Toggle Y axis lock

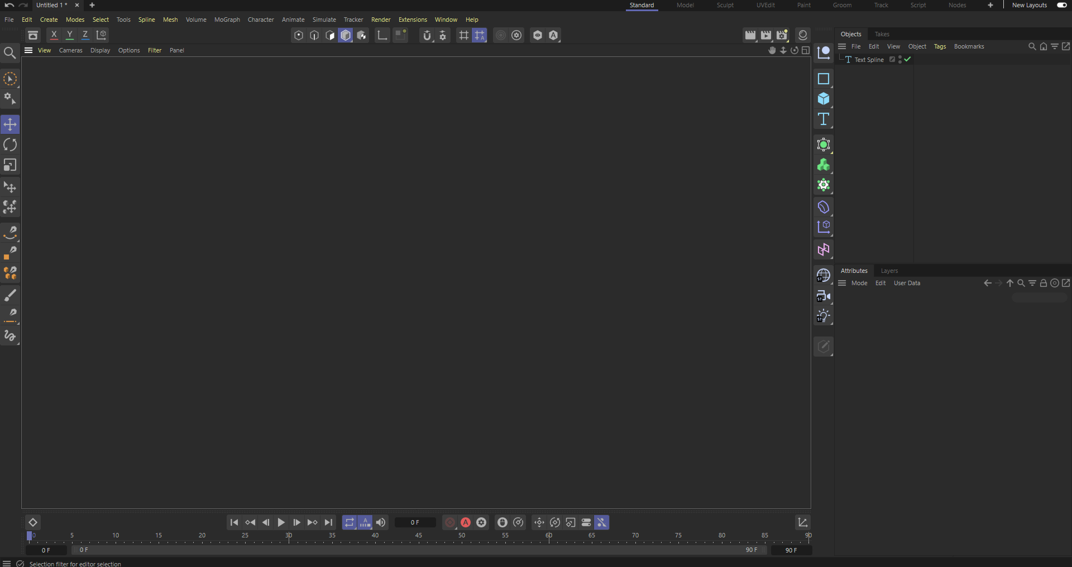tap(70, 35)
